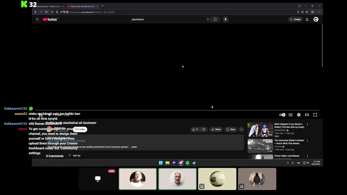Open options for Prison Fights video
This screenshot has width=347, height=195.
point(307,156)
